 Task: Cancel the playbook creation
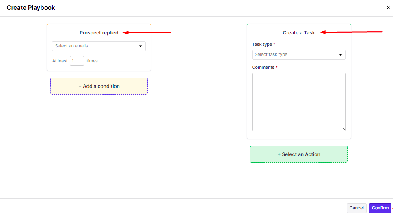coord(356,208)
